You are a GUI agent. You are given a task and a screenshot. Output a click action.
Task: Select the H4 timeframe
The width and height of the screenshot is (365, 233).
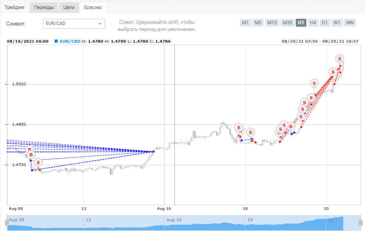[313, 23]
